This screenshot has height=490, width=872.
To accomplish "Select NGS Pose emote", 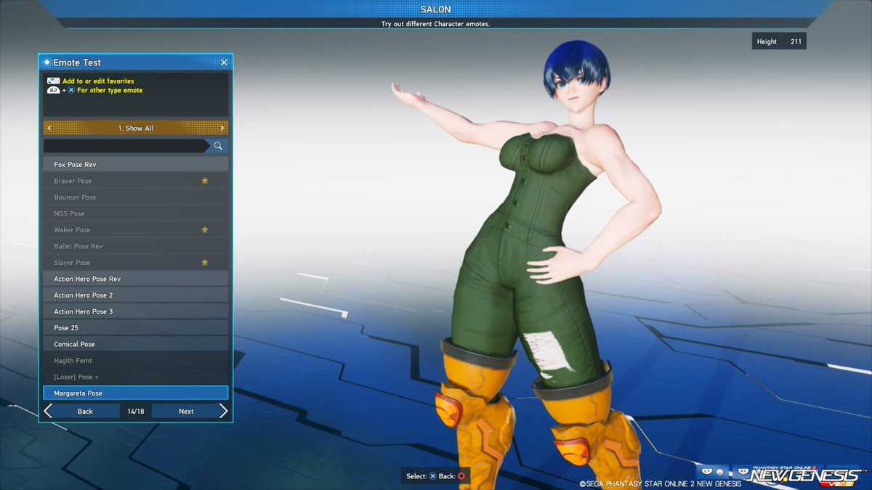I will click(x=136, y=213).
